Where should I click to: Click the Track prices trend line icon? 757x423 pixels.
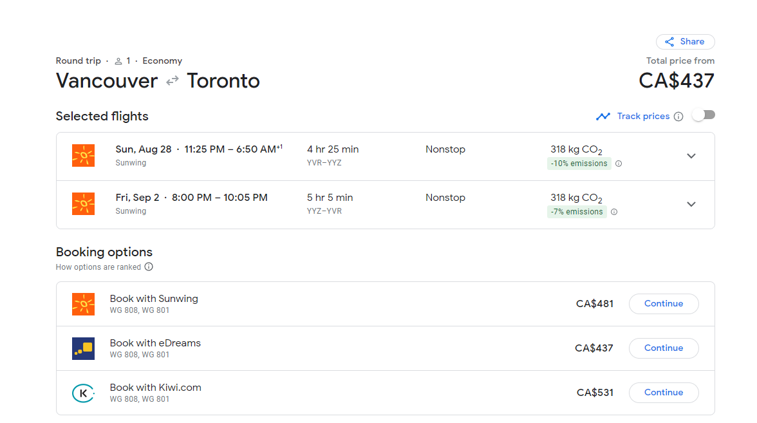tap(603, 117)
